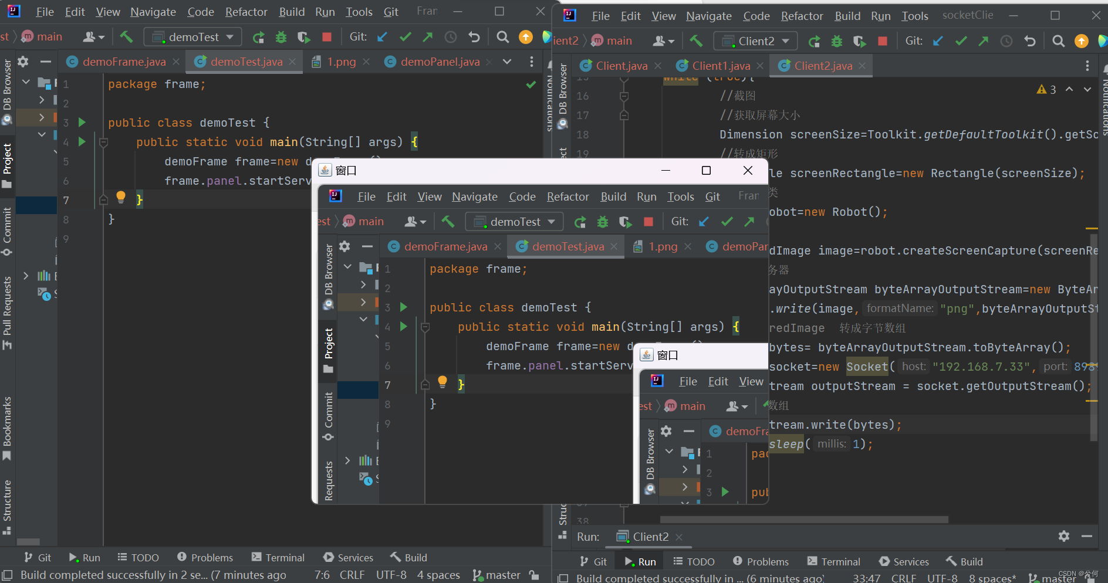Click Git push arrow in Client2 window

pos(984,41)
